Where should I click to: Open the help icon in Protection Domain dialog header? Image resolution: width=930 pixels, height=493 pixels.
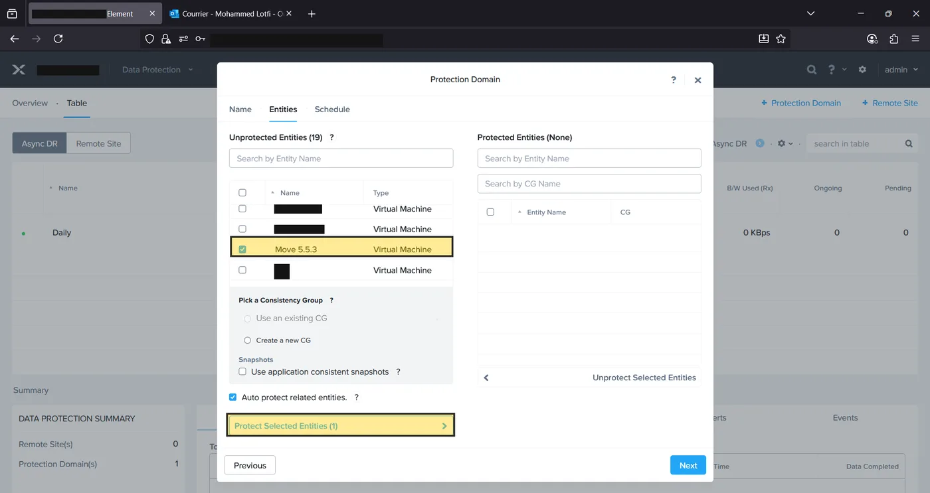(674, 80)
